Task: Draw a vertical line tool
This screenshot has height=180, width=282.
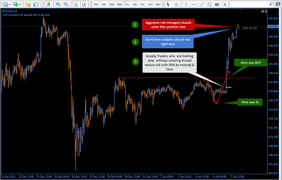Action: (x=186, y=5)
